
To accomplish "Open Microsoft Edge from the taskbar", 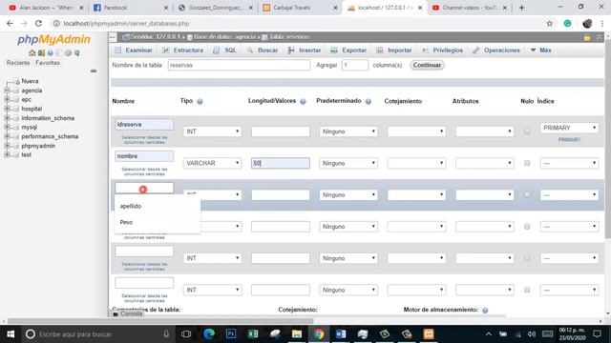I will (x=209, y=334).
